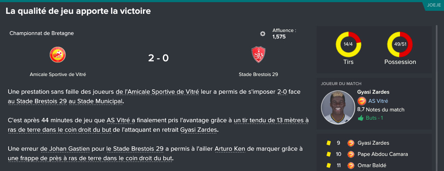Screen dimensions: 444x171
Task: Click the yellow card icon for Gyasi Zardes
Action: [x=329, y=143]
